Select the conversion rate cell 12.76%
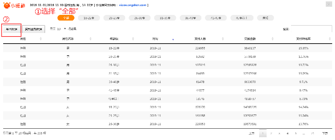 click(x=303, y=57)
